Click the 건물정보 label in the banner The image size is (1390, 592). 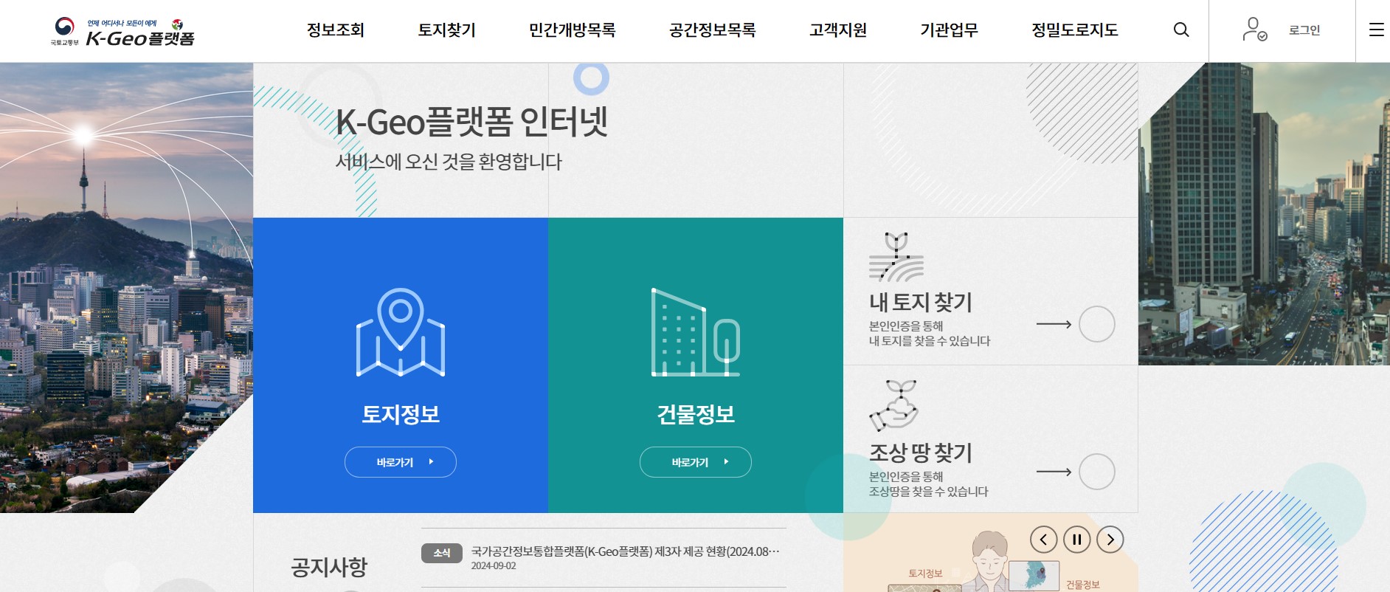(x=1082, y=585)
